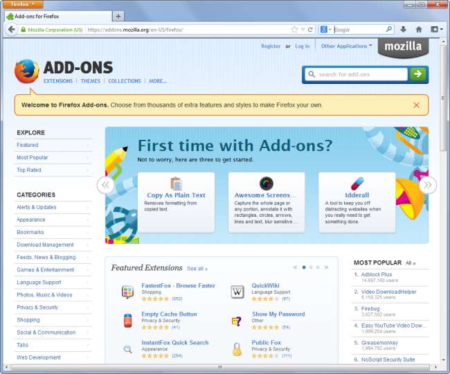
Task: Click the Public Fox padlock icon
Action: [237, 349]
